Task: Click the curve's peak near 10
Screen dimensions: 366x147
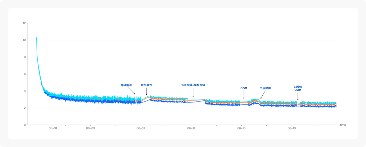Action: pyautogui.click(x=36, y=37)
